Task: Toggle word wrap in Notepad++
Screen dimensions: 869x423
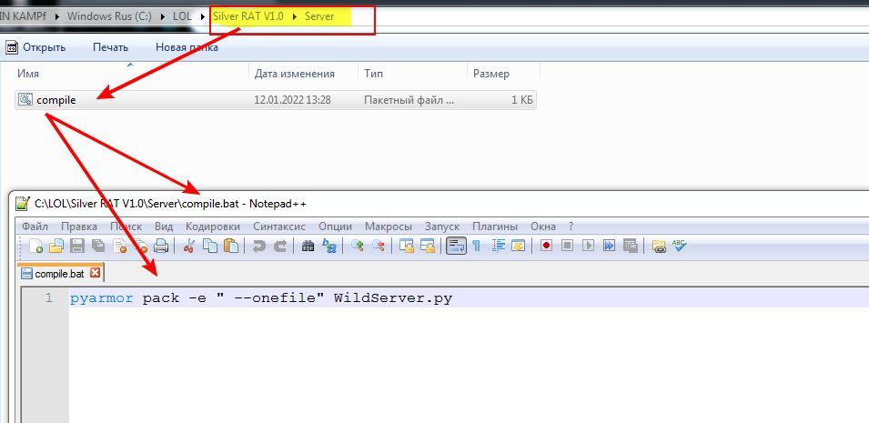Action: click(x=456, y=246)
